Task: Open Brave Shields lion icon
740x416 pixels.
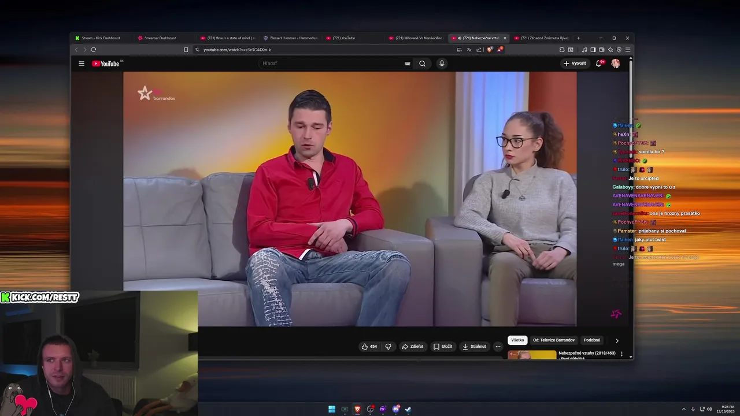Action: click(x=490, y=50)
